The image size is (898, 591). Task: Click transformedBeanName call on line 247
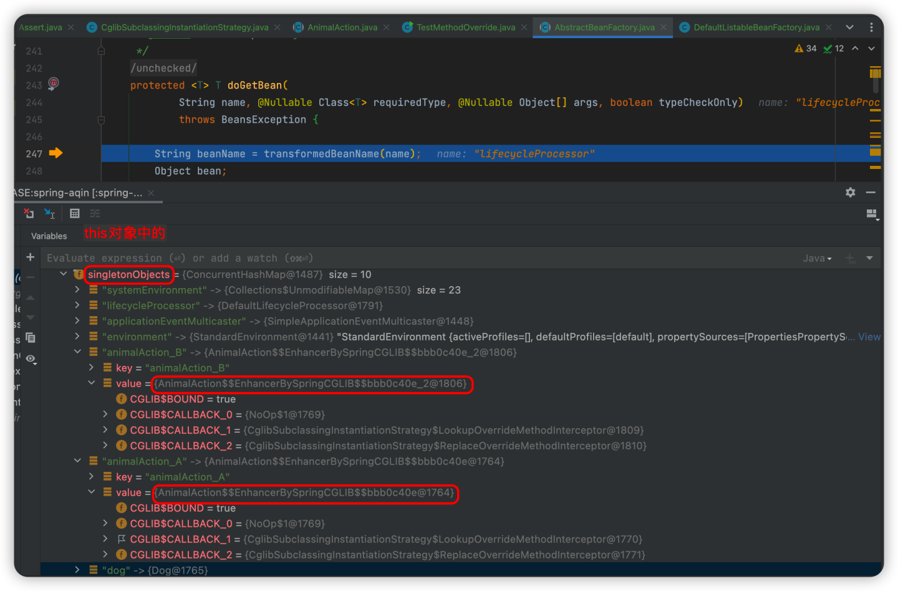tap(321, 154)
